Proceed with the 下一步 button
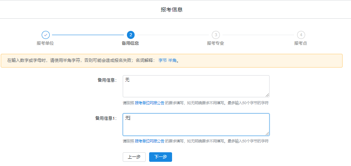This screenshot has height=166, width=351. point(161,157)
